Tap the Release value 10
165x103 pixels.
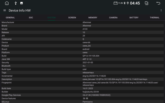point(84,32)
